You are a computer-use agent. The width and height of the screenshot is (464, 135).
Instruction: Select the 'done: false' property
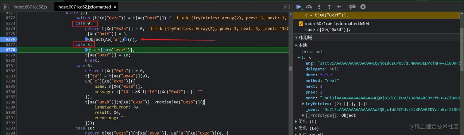pyautogui.click(x=319, y=75)
